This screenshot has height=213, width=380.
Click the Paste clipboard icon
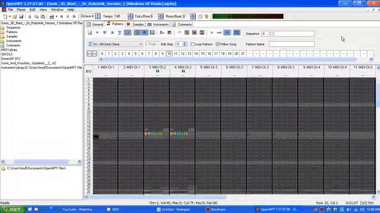43,17
